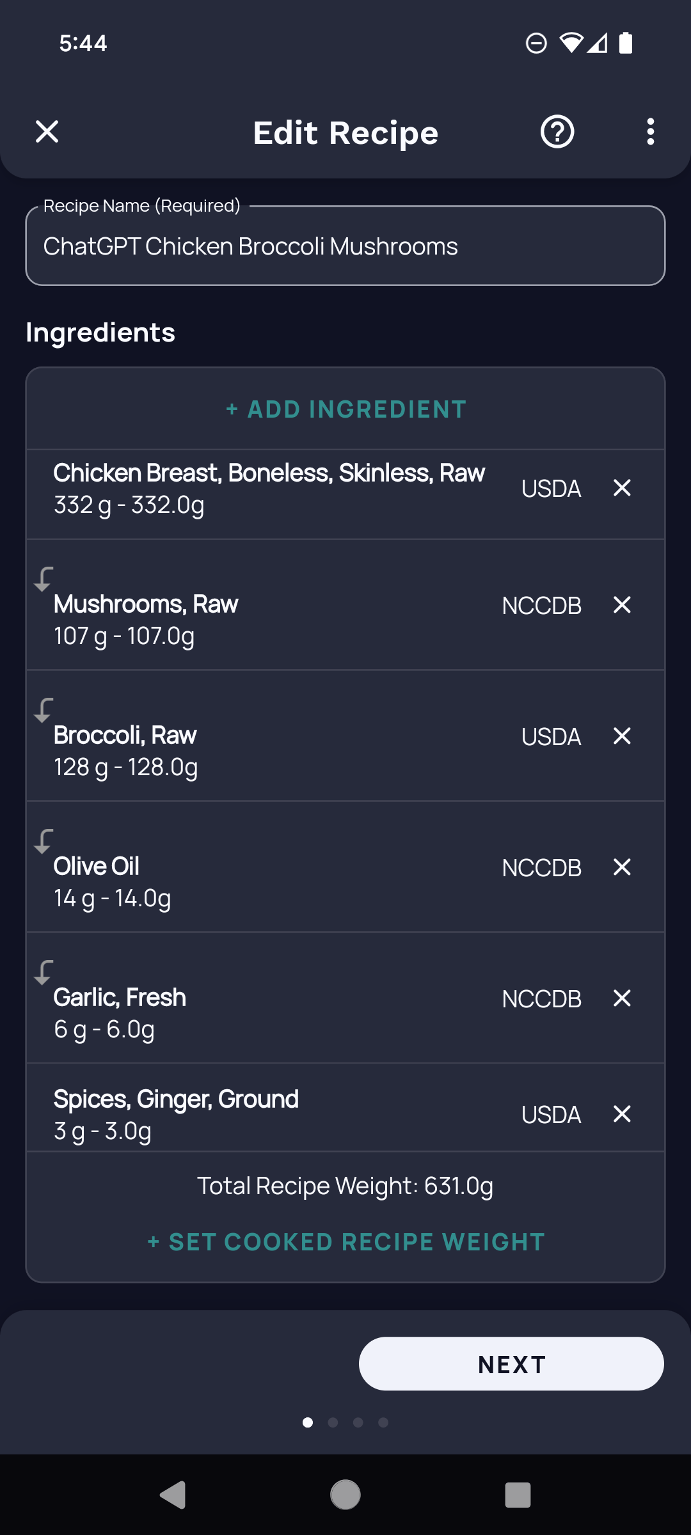Image resolution: width=691 pixels, height=1535 pixels.
Task: Delete Garlic, Fresh ingredient
Action: click(622, 998)
